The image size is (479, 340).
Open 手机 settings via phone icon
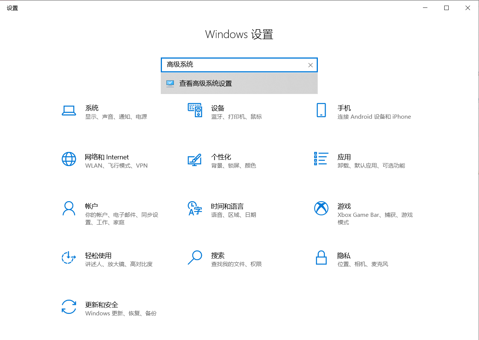coord(321,110)
